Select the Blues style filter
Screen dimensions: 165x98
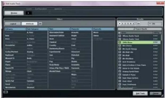52,39
